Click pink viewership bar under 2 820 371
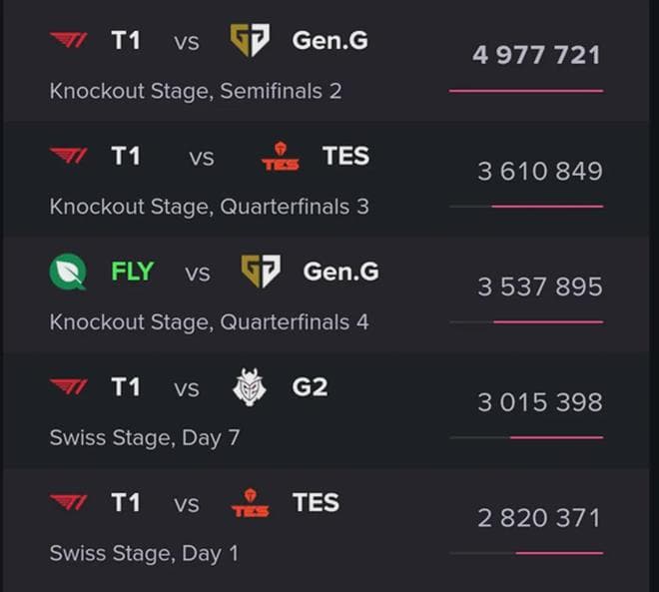The width and height of the screenshot is (659, 592). [559, 553]
